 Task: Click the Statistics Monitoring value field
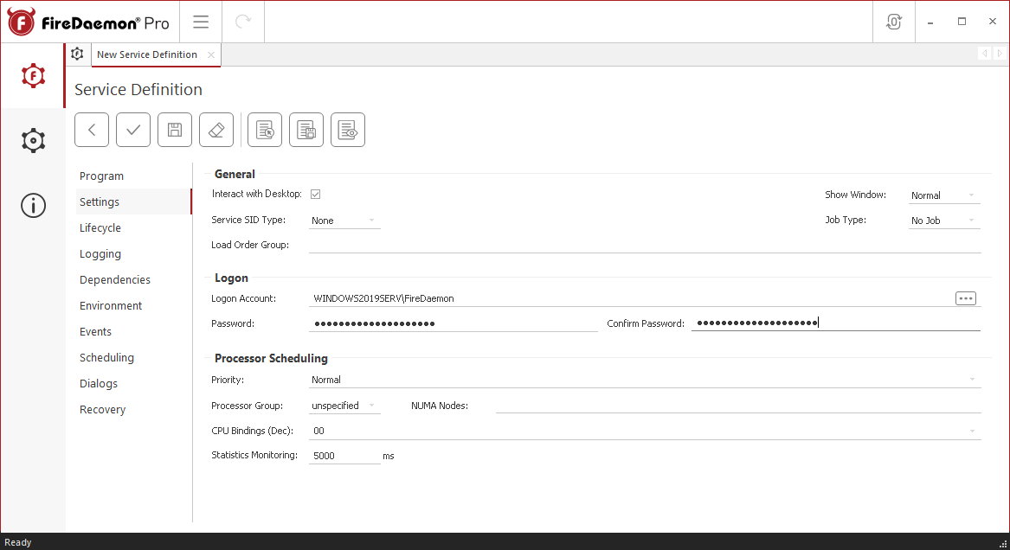pyautogui.click(x=344, y=454)
